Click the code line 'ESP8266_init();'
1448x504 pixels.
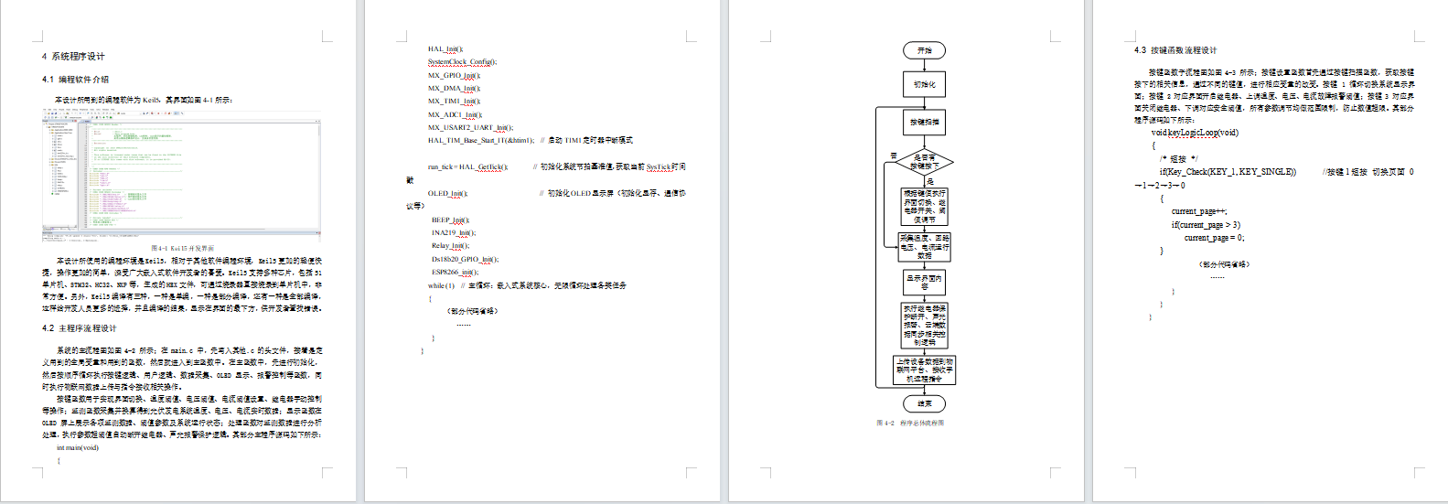[x=455, y=273]
